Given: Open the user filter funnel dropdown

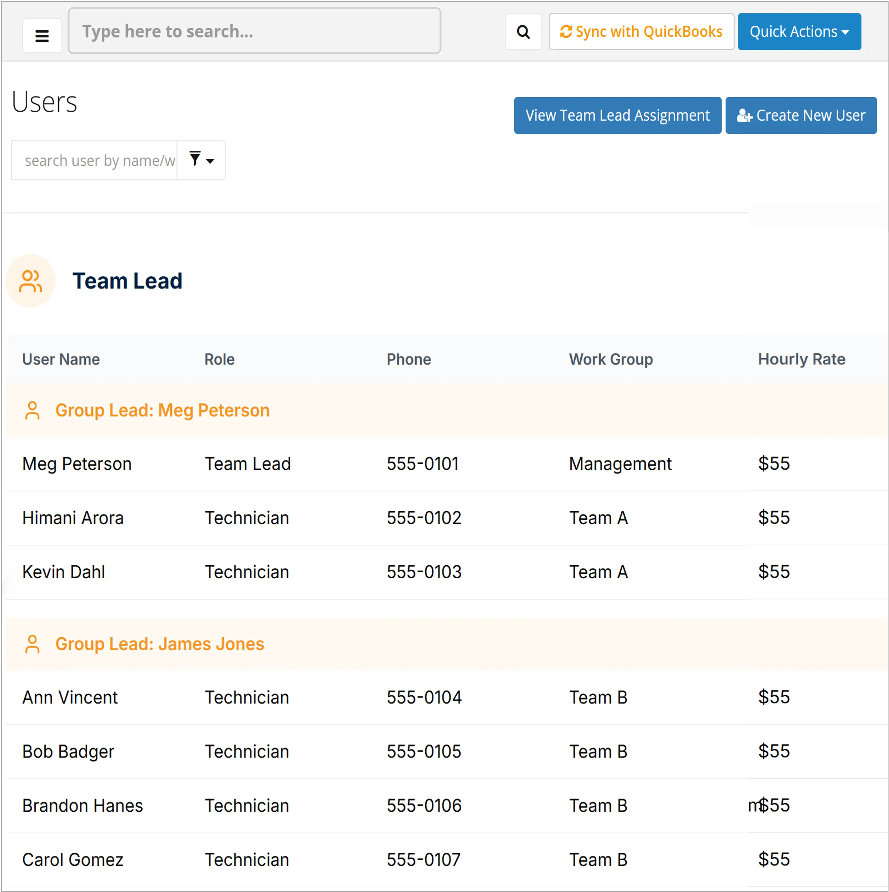Looking at the screenshot, I should (x=201, y=161).
